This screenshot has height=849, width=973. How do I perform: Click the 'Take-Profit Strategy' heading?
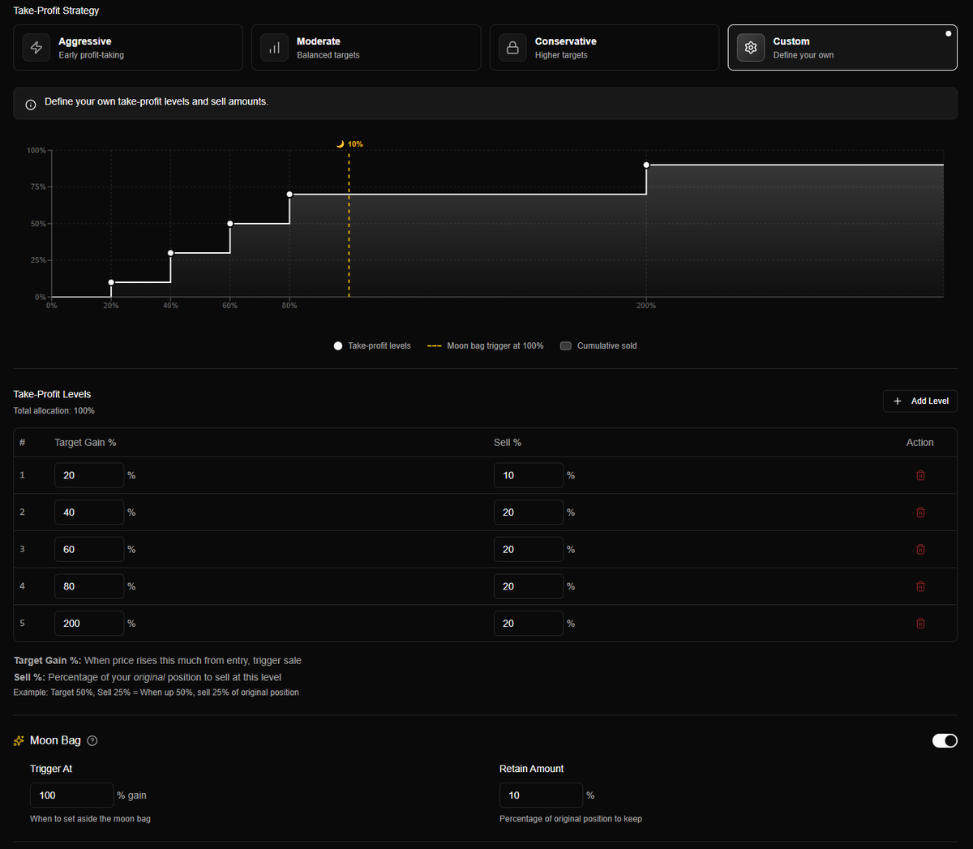(56, 11)
